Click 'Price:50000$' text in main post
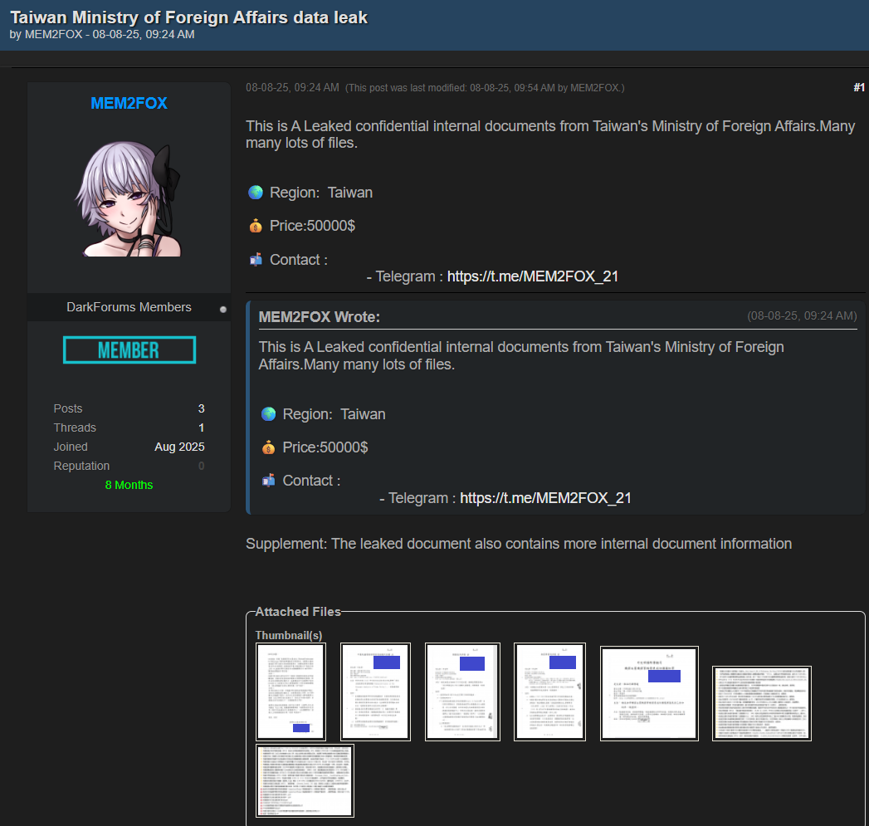This screenshot has height=826, width=869. (x=312, y=226)
